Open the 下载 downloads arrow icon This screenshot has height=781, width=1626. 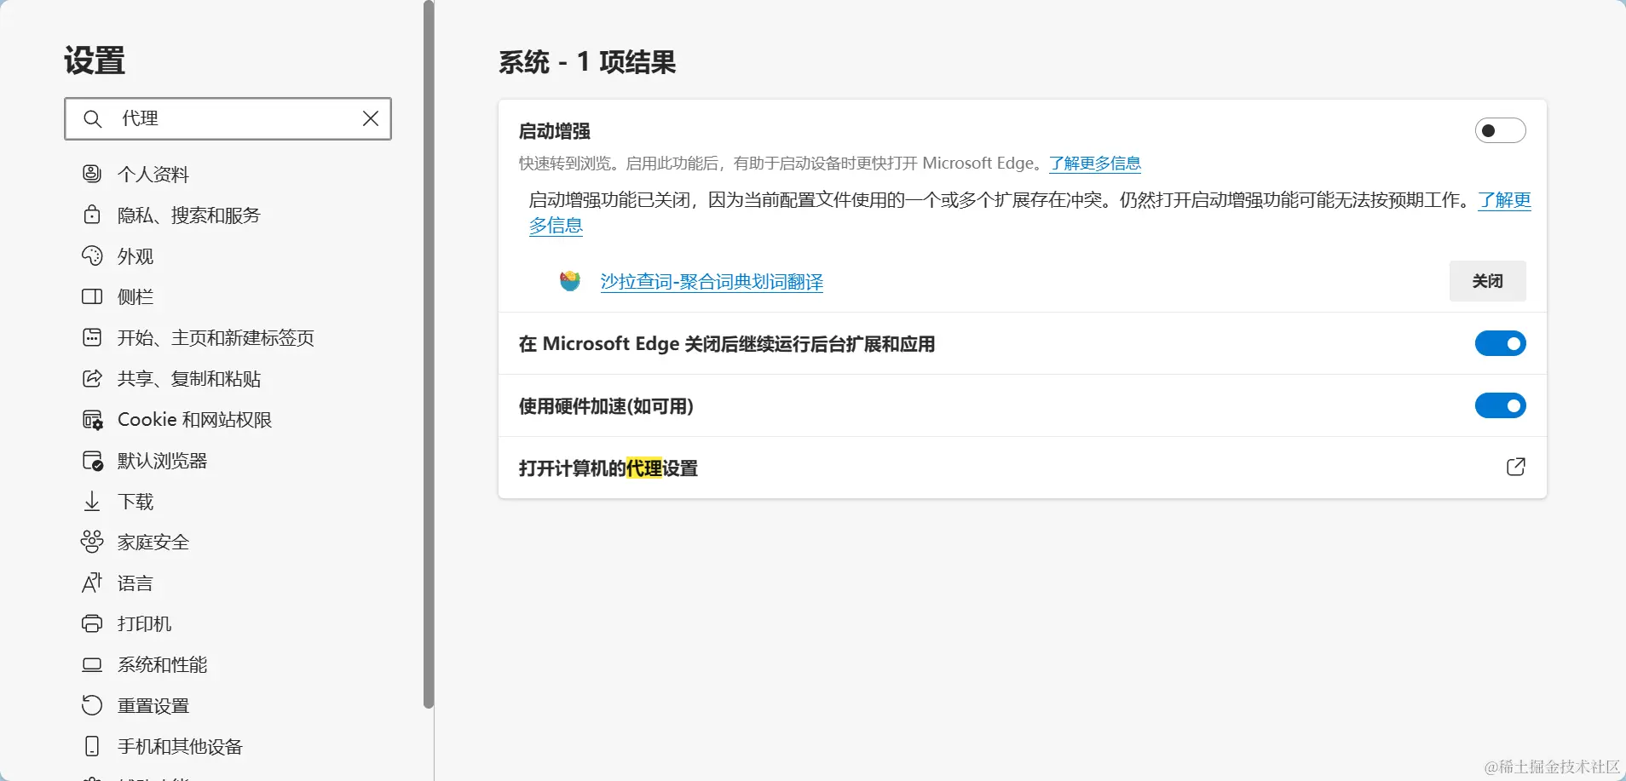(92, 501)
